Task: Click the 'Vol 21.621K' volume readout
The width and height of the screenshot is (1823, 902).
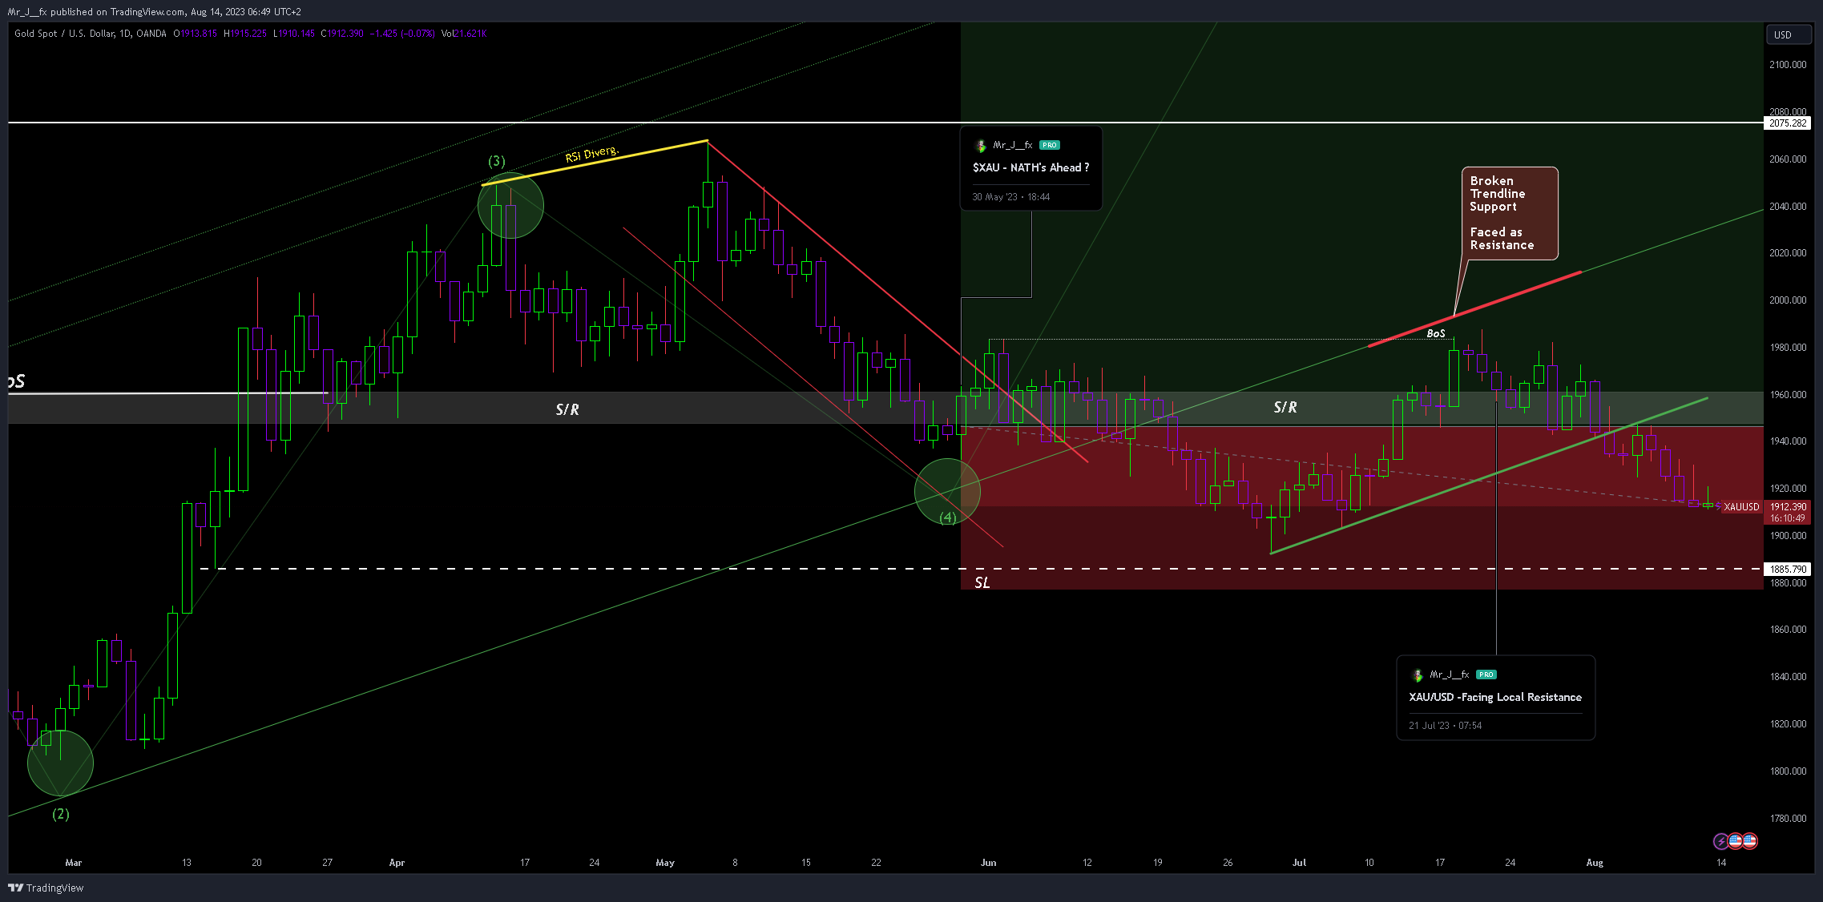Action: point(464,34)
